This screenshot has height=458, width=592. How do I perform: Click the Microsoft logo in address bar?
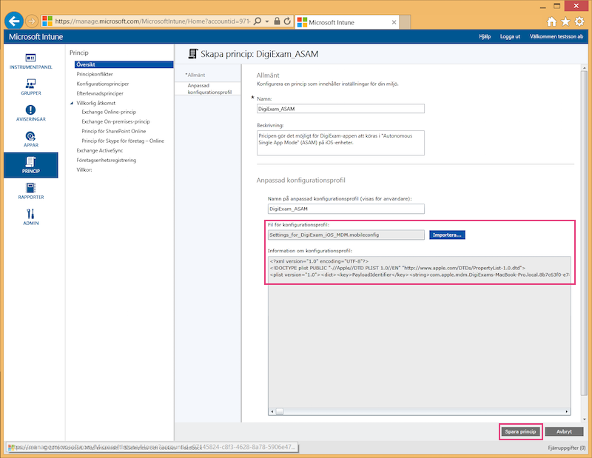[47, 21]
